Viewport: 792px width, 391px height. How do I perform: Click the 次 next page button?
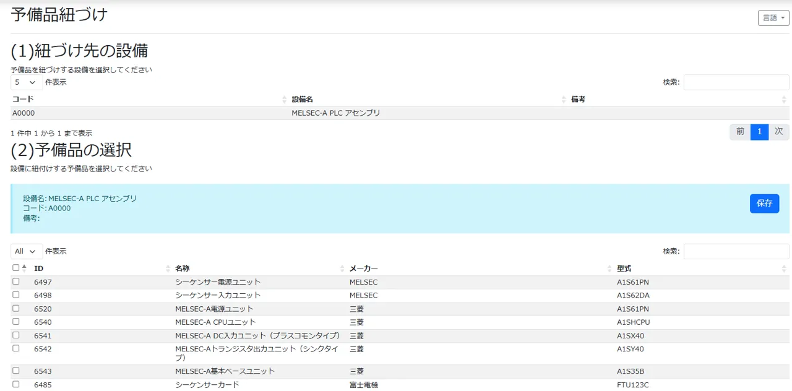tap(779, 132)
